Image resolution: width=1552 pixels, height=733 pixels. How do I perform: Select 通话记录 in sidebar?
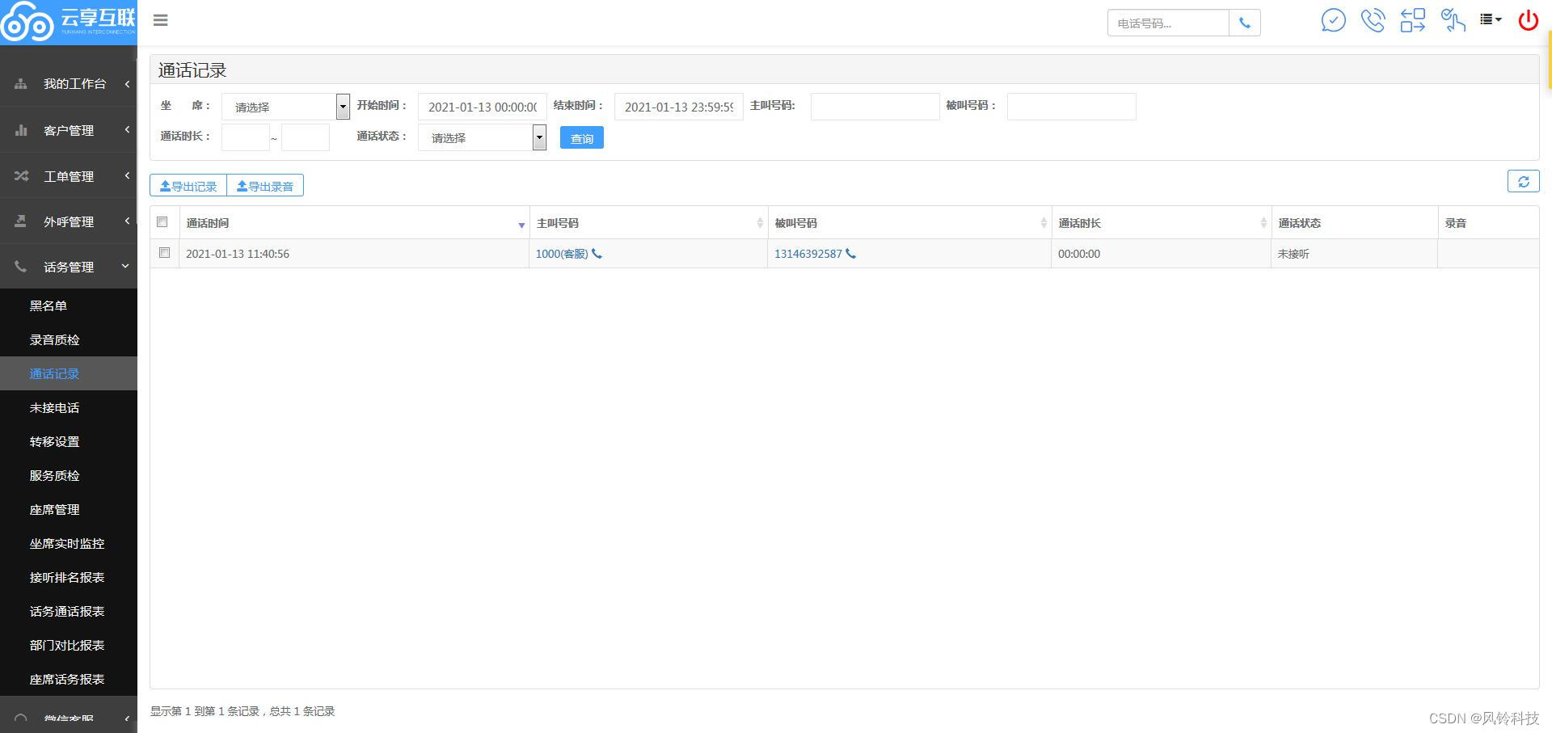(69, 373)
